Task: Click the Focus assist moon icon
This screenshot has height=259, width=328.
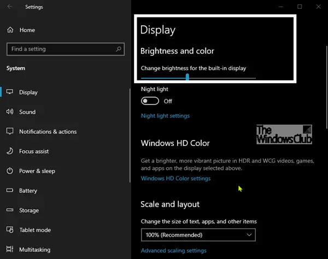Action: pyautogui.click(x=10, y=151)
